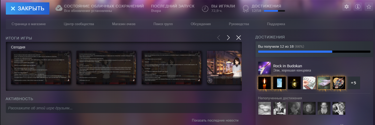Image resolution: width=375 pixels, height=125 pixels.
Task: Click share icon on first screenshot
Action: pyautogui.click(x=67, y=55)
